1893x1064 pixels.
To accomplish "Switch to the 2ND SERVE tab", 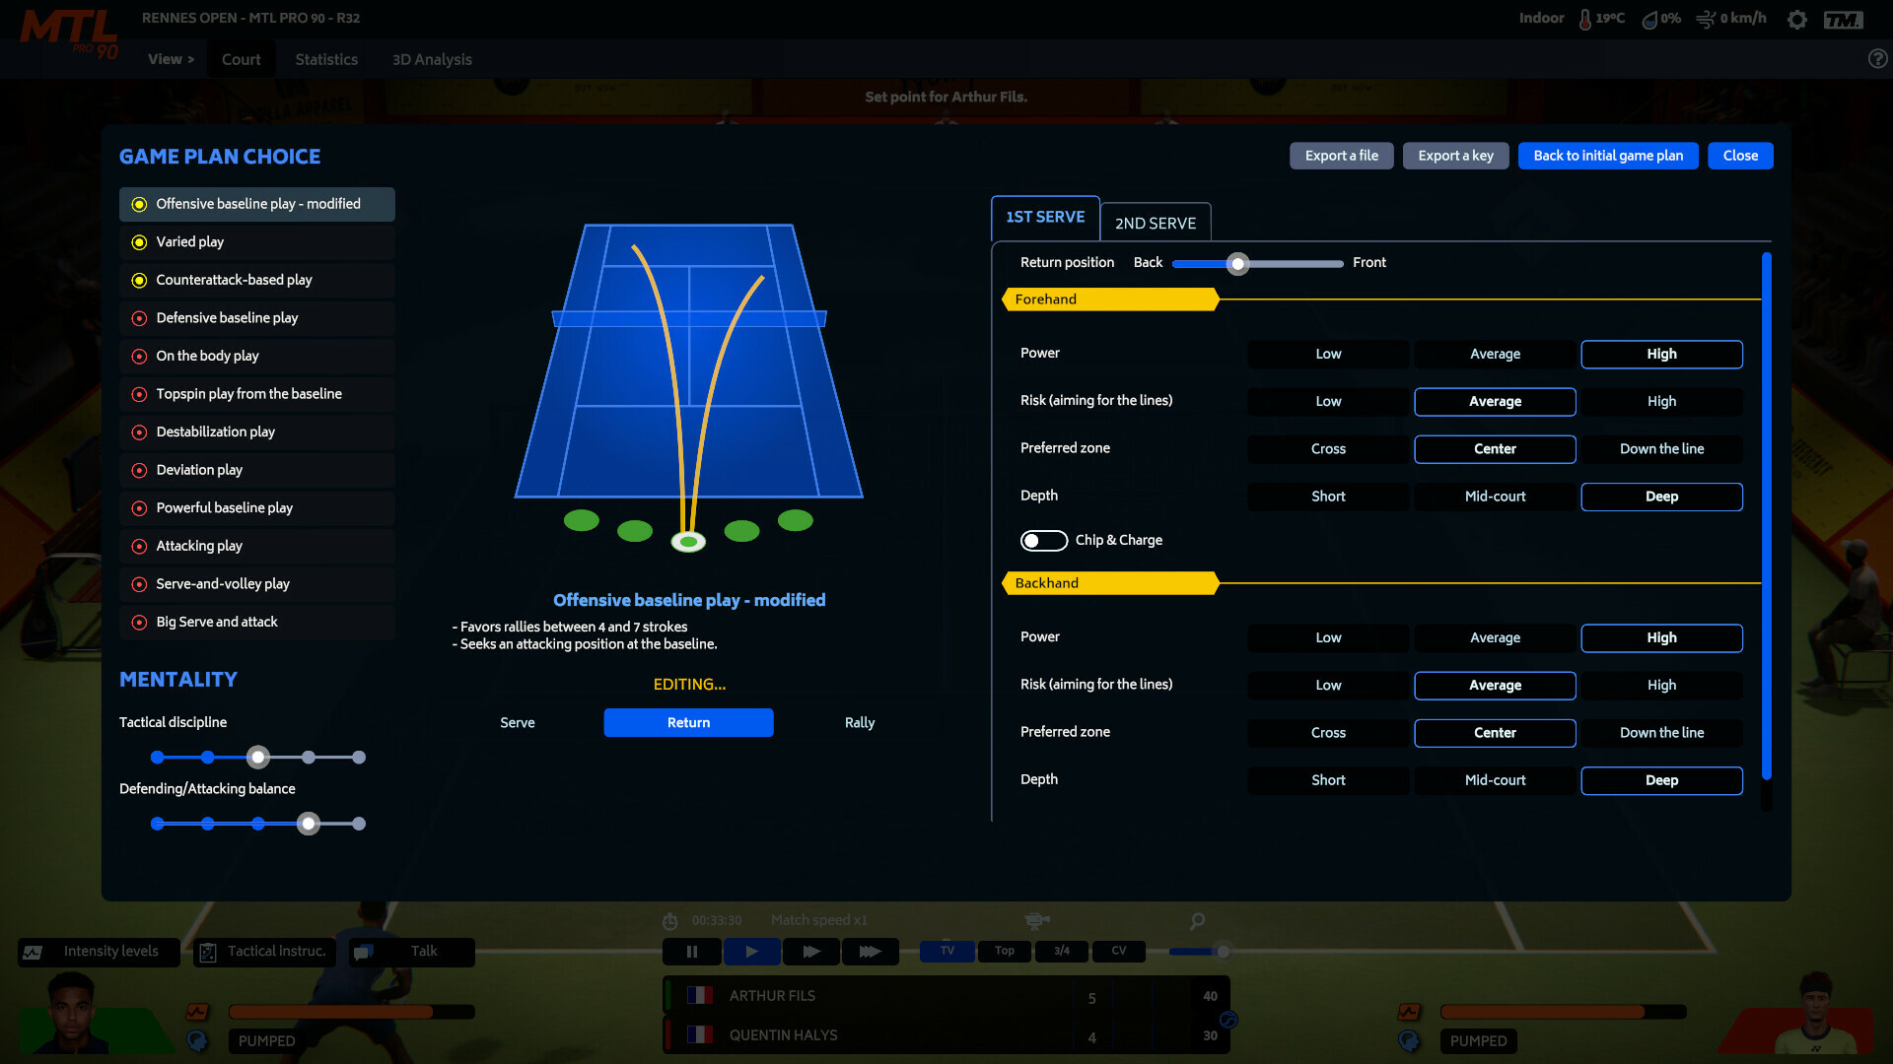I will click(1155, 222).
